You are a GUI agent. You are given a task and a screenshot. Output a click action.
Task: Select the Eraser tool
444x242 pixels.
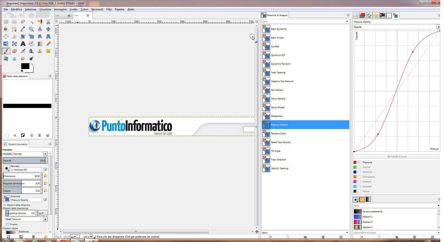[14, 51]
